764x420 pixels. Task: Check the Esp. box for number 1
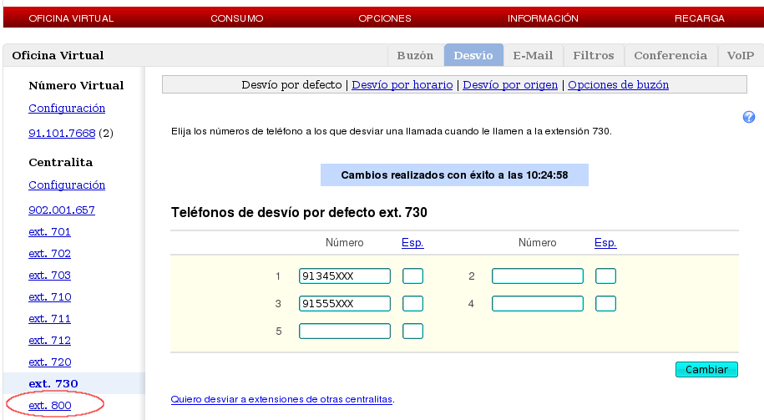(412, 276)
